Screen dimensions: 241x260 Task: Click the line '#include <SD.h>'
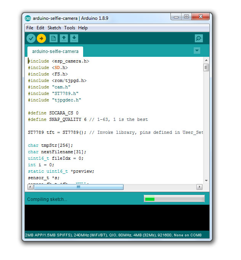pyautogui.click(x=48, y=67)
